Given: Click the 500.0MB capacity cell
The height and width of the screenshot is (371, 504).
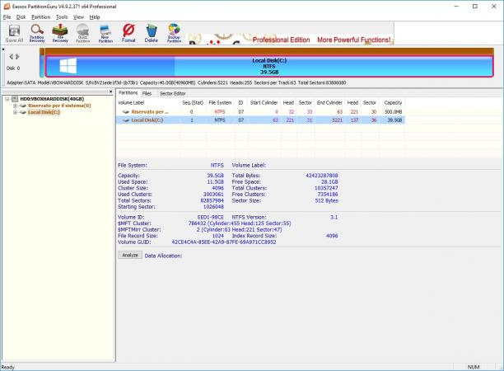Looking at the screenshot, I should click(394, 111).
